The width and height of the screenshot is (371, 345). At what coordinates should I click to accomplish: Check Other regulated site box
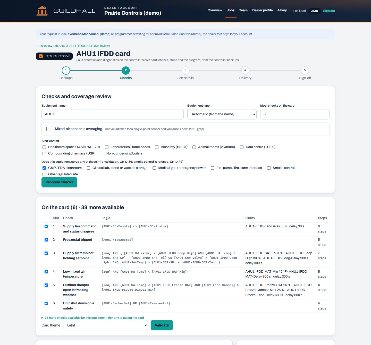[44, 174]
